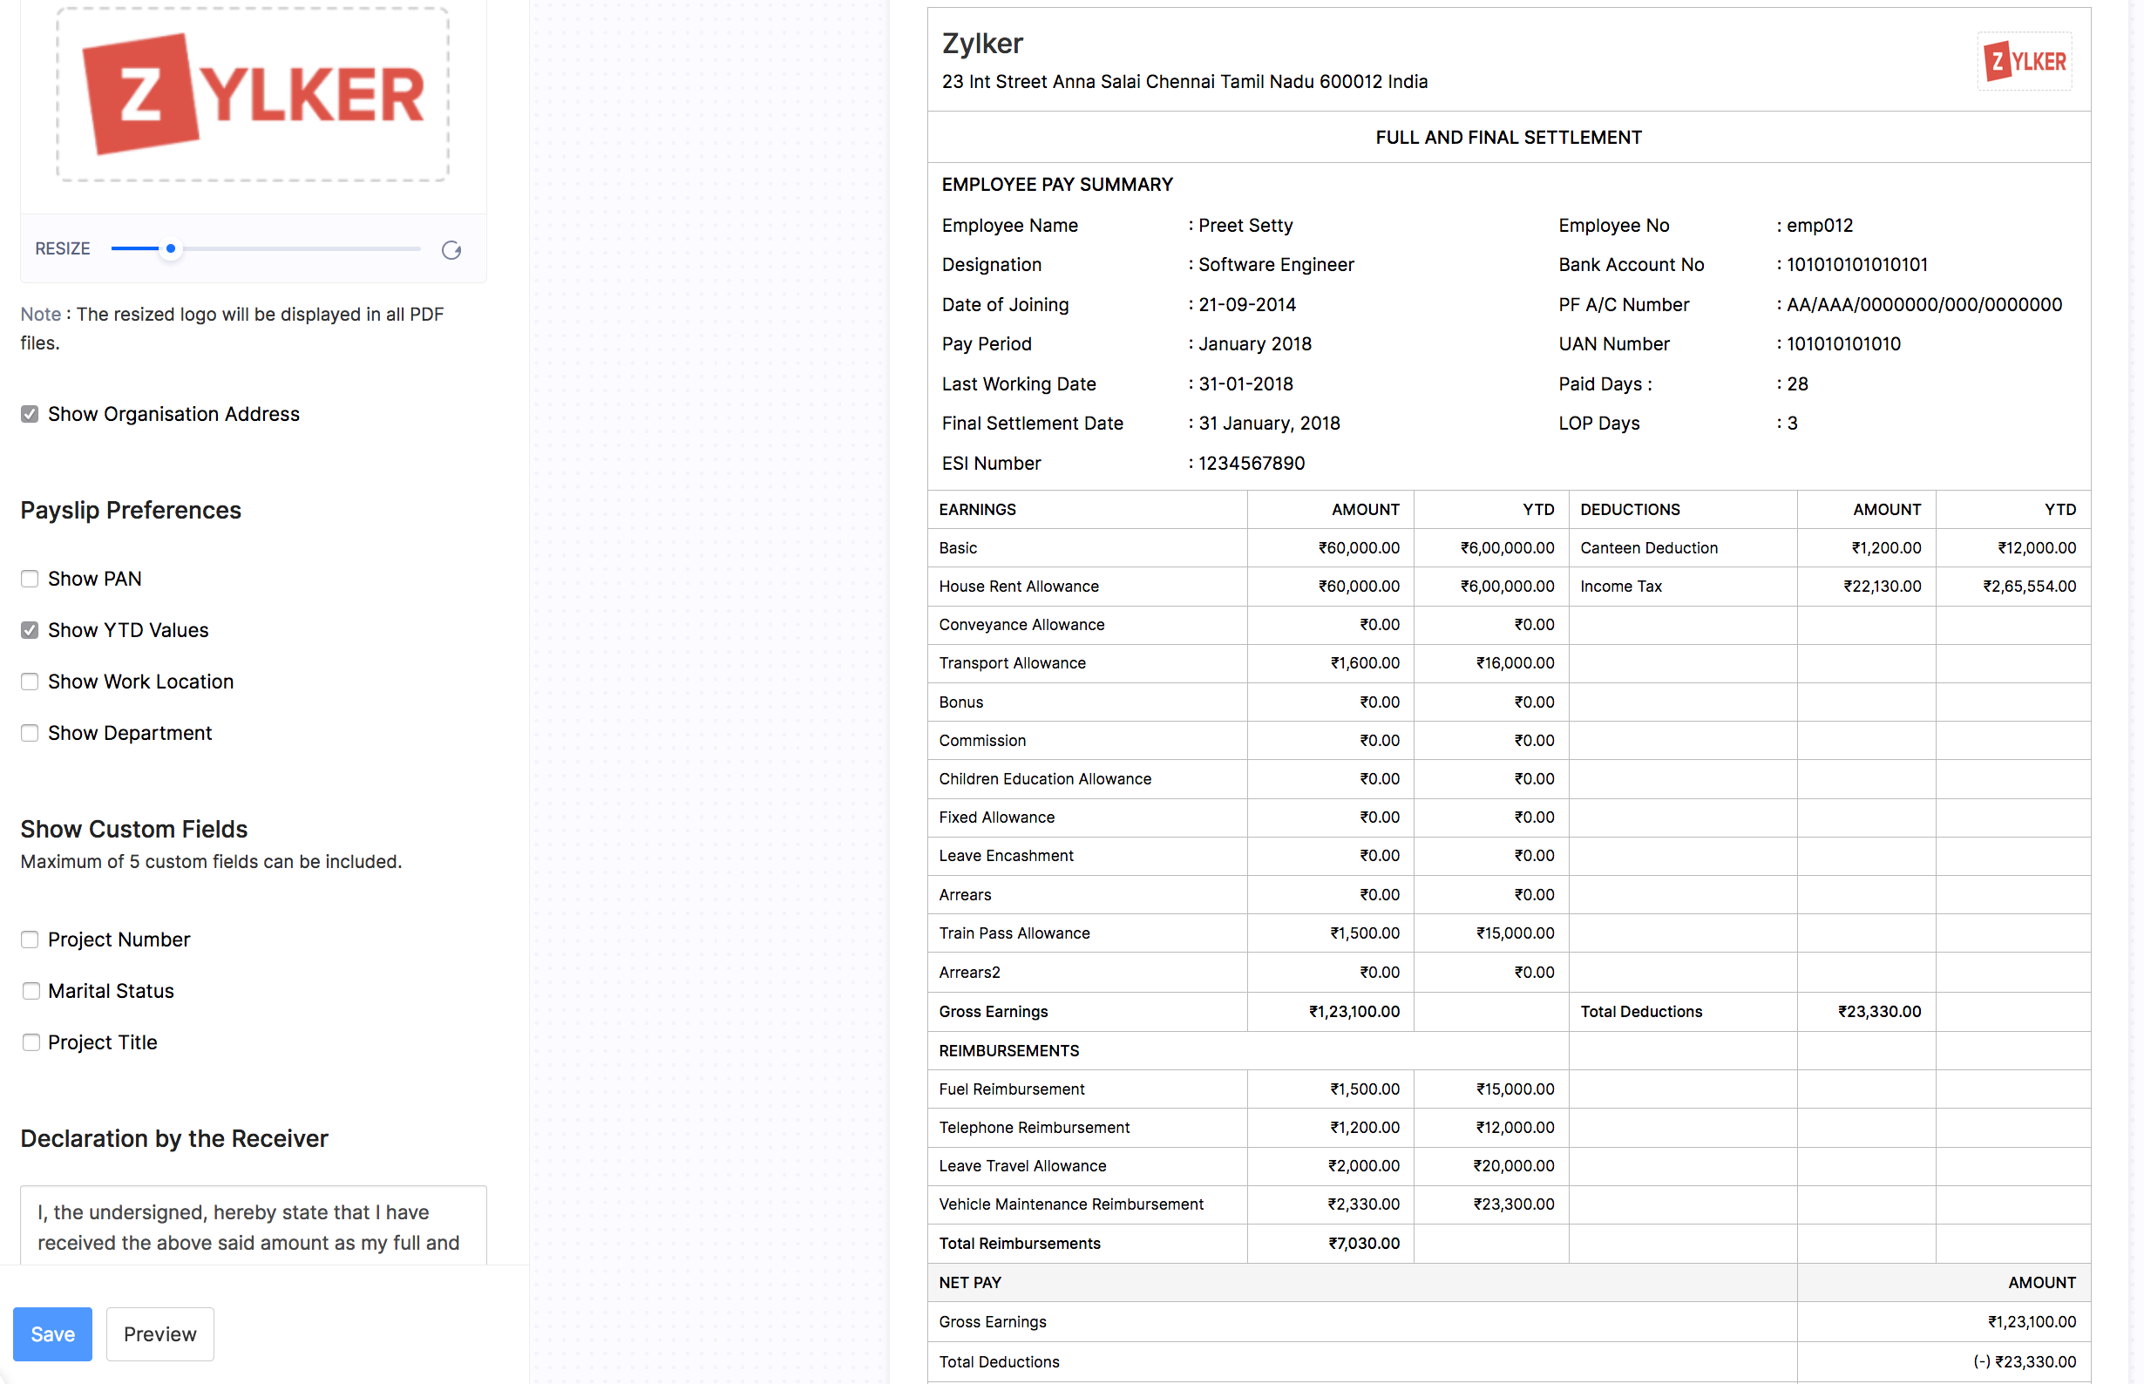Click employee name value 'Preet Setty'
This screenshot has width=2144, height=1384.
[x=1245, y=226]
